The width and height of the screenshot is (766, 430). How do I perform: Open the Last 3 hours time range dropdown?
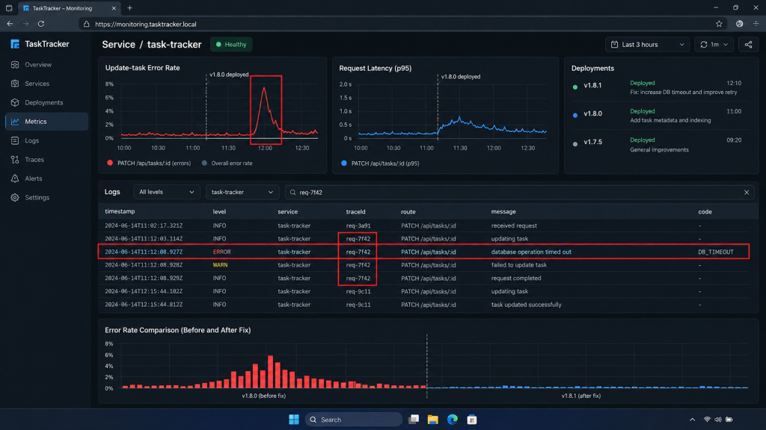pyautogui.click(x=647, y=44)
